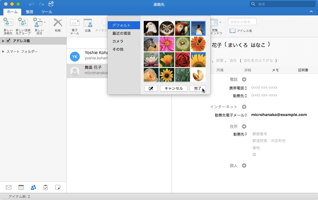This screenshot has height=200, width=318.
Task: Switch to the 整理 tab
Action: pos(30,12)
